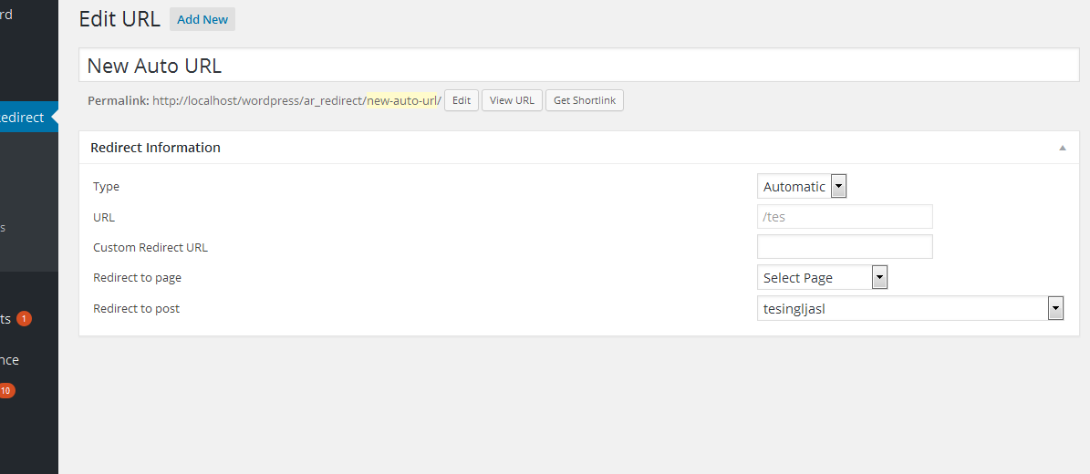Click the highlighted new-auto-url permalink slug

pos(402,100)
